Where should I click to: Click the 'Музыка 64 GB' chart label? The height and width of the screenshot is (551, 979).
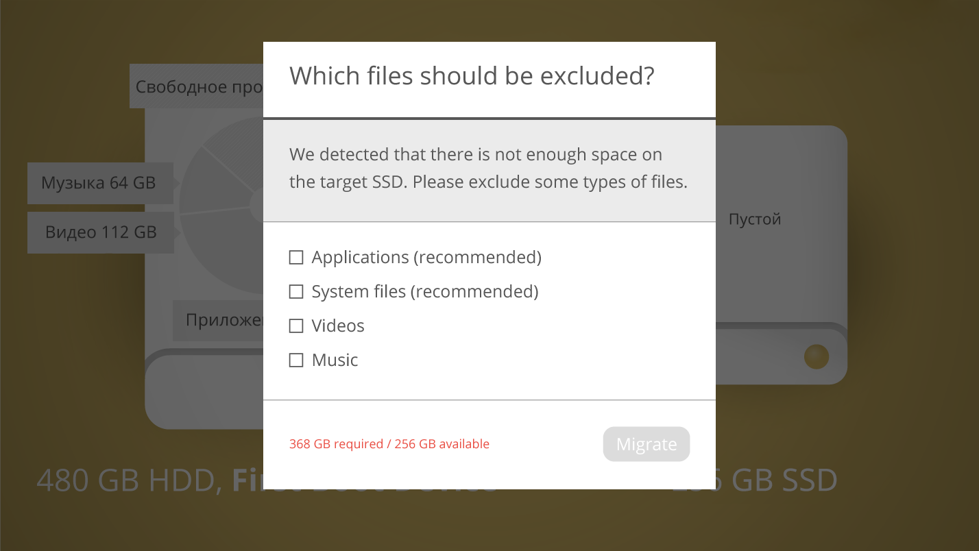(99, 183)
